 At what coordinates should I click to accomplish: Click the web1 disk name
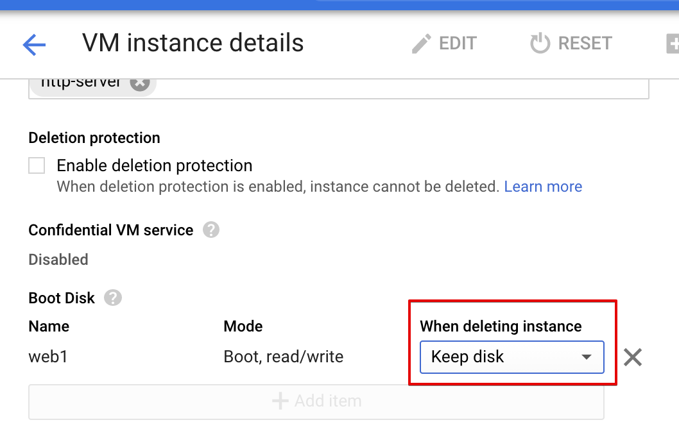coord(48,357)
